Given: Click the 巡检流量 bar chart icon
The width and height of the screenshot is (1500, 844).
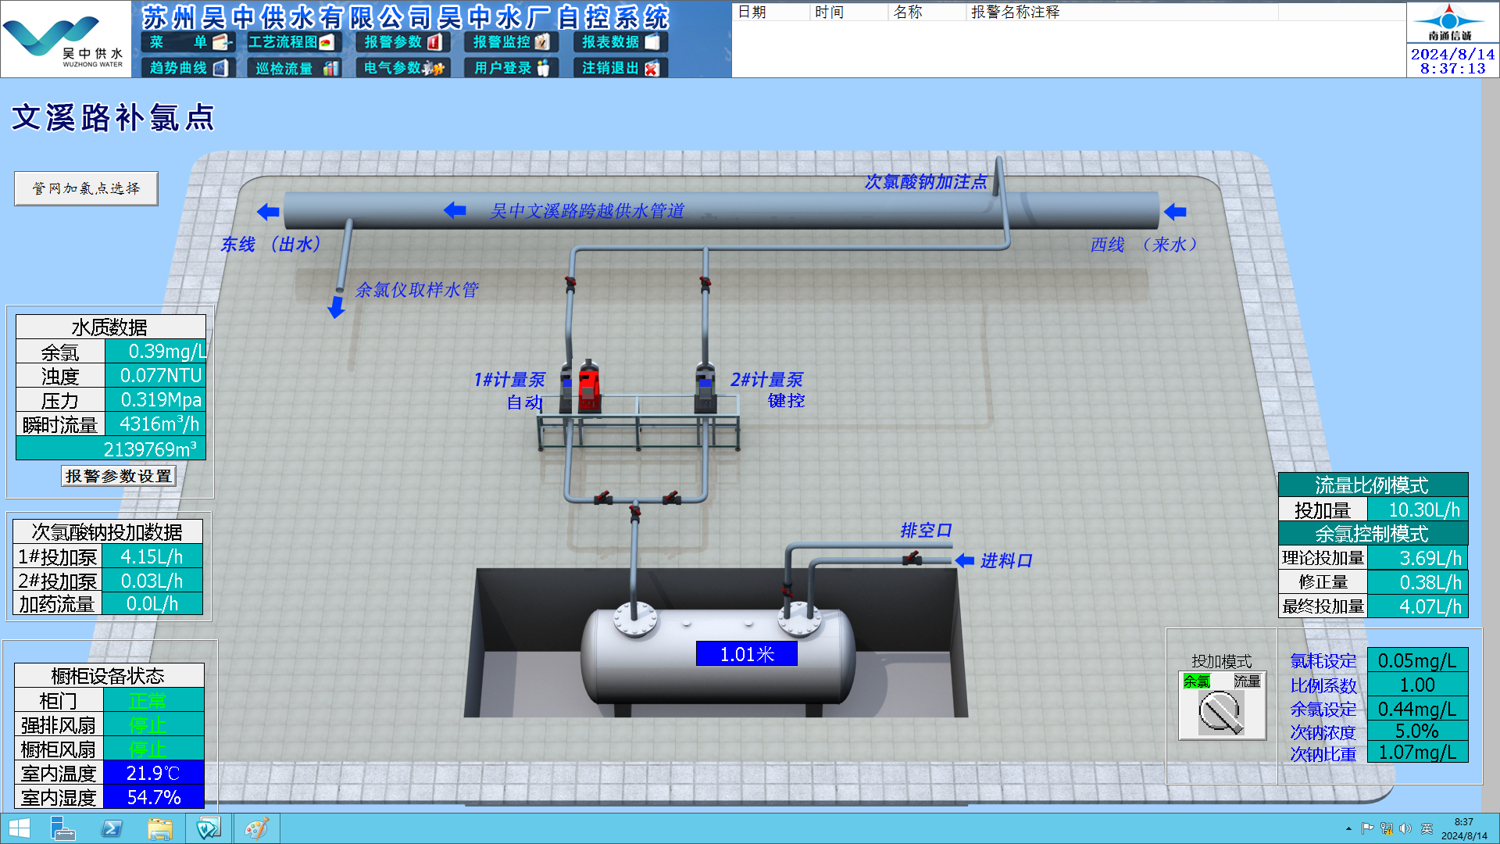Looking at the screenshot, I should (x=331, y=68).
